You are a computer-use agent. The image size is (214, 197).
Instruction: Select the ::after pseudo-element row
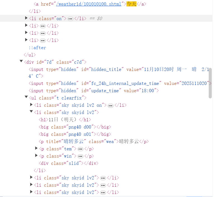click(37, 48)
